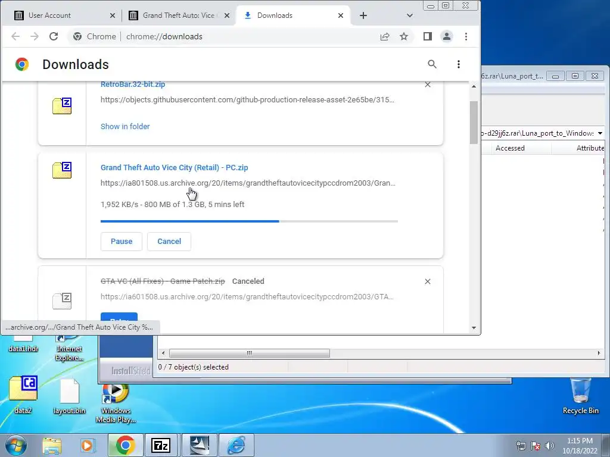Open Action Center flag tray icon

(536, 446)
